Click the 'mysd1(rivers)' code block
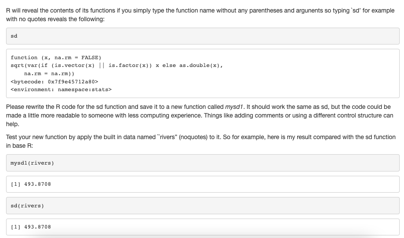The image size is (404, 238). click(203, 163)
